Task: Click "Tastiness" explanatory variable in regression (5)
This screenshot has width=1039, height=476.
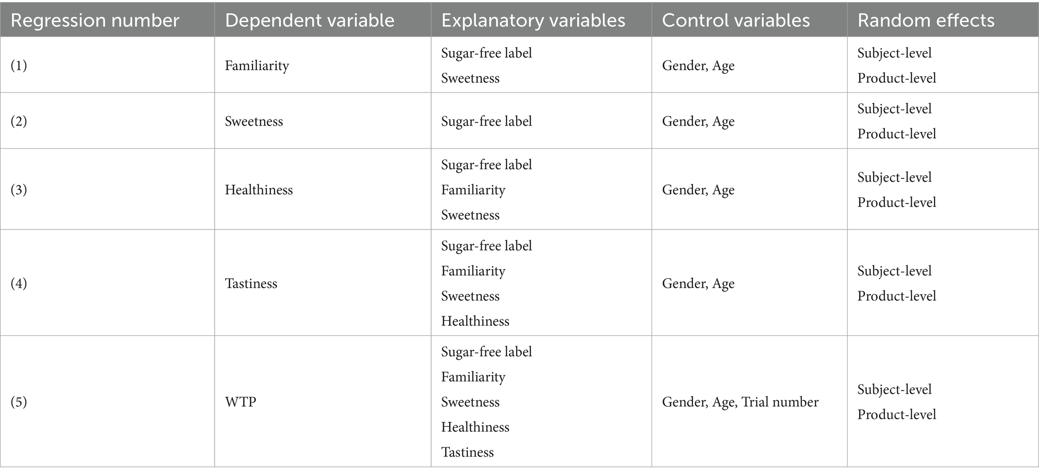Action: point(467,452)
